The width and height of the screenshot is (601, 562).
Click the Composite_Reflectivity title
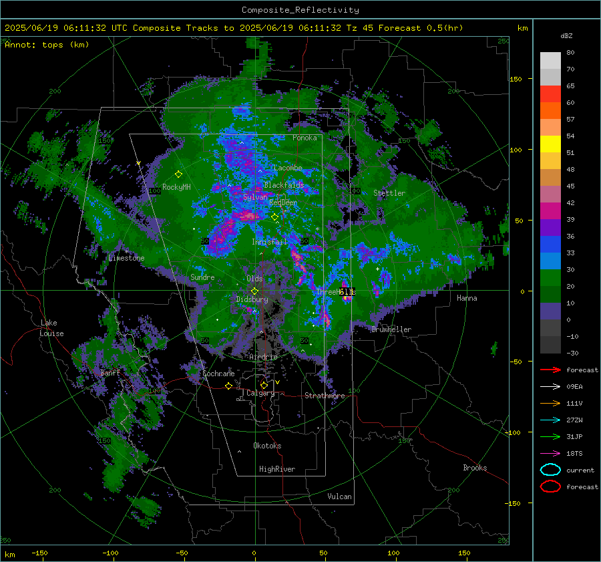click(x=300, y=10)
